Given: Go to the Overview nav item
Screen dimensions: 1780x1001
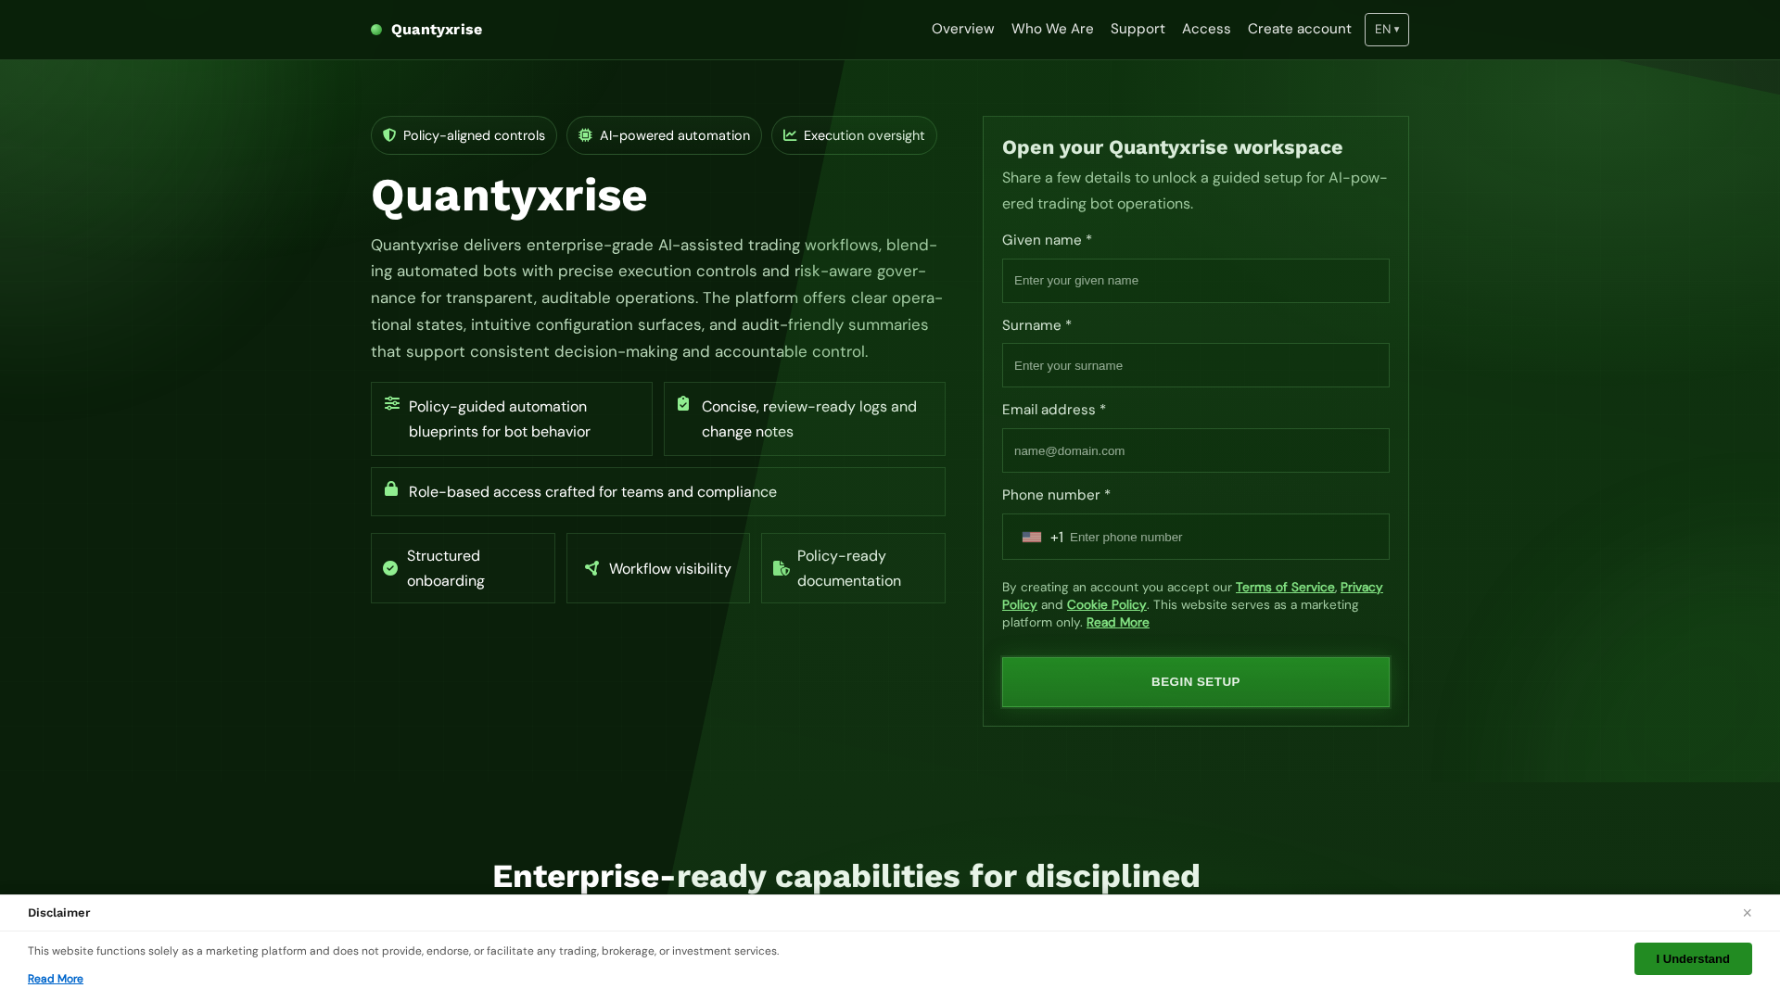Looking at the screenshot, I should (962, 30).
